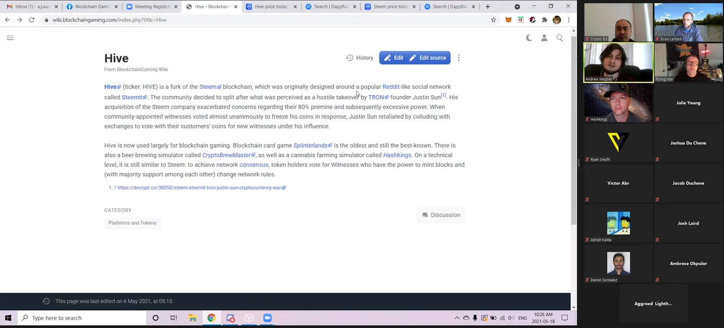The height and width of the screenshot is (328, 724).
Task: Select Ervin Lemark video thumbnail
Action: [688, 22]
